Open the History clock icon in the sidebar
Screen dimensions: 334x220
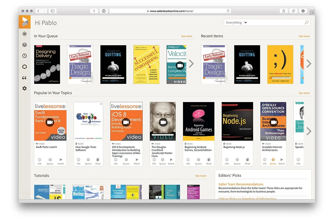[x=24, y=56]
